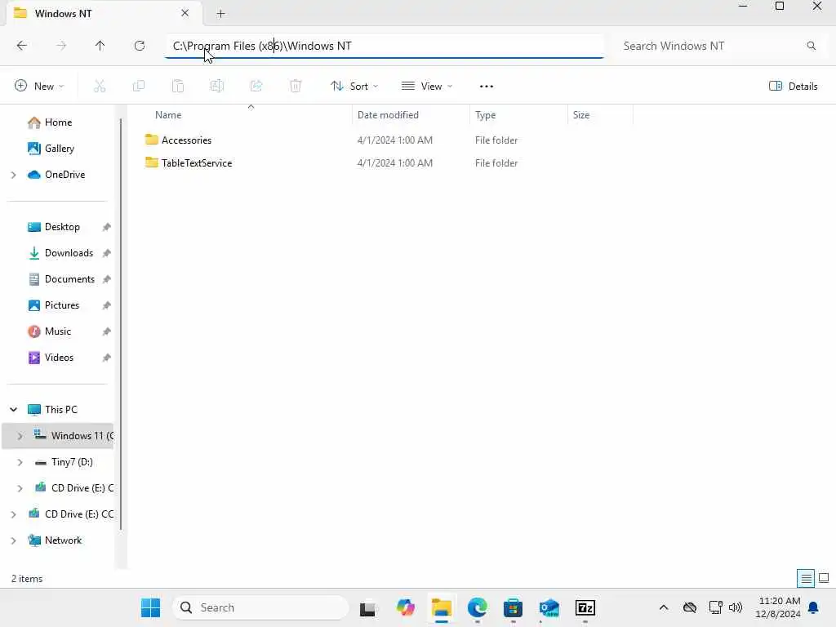The height and width of the screenshot is (627, 836).
Task: Sort by the Size column header
Action: (x=581, y=115)
